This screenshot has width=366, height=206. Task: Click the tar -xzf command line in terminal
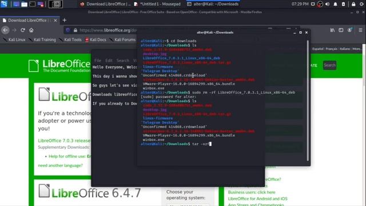tap(176, 144)
